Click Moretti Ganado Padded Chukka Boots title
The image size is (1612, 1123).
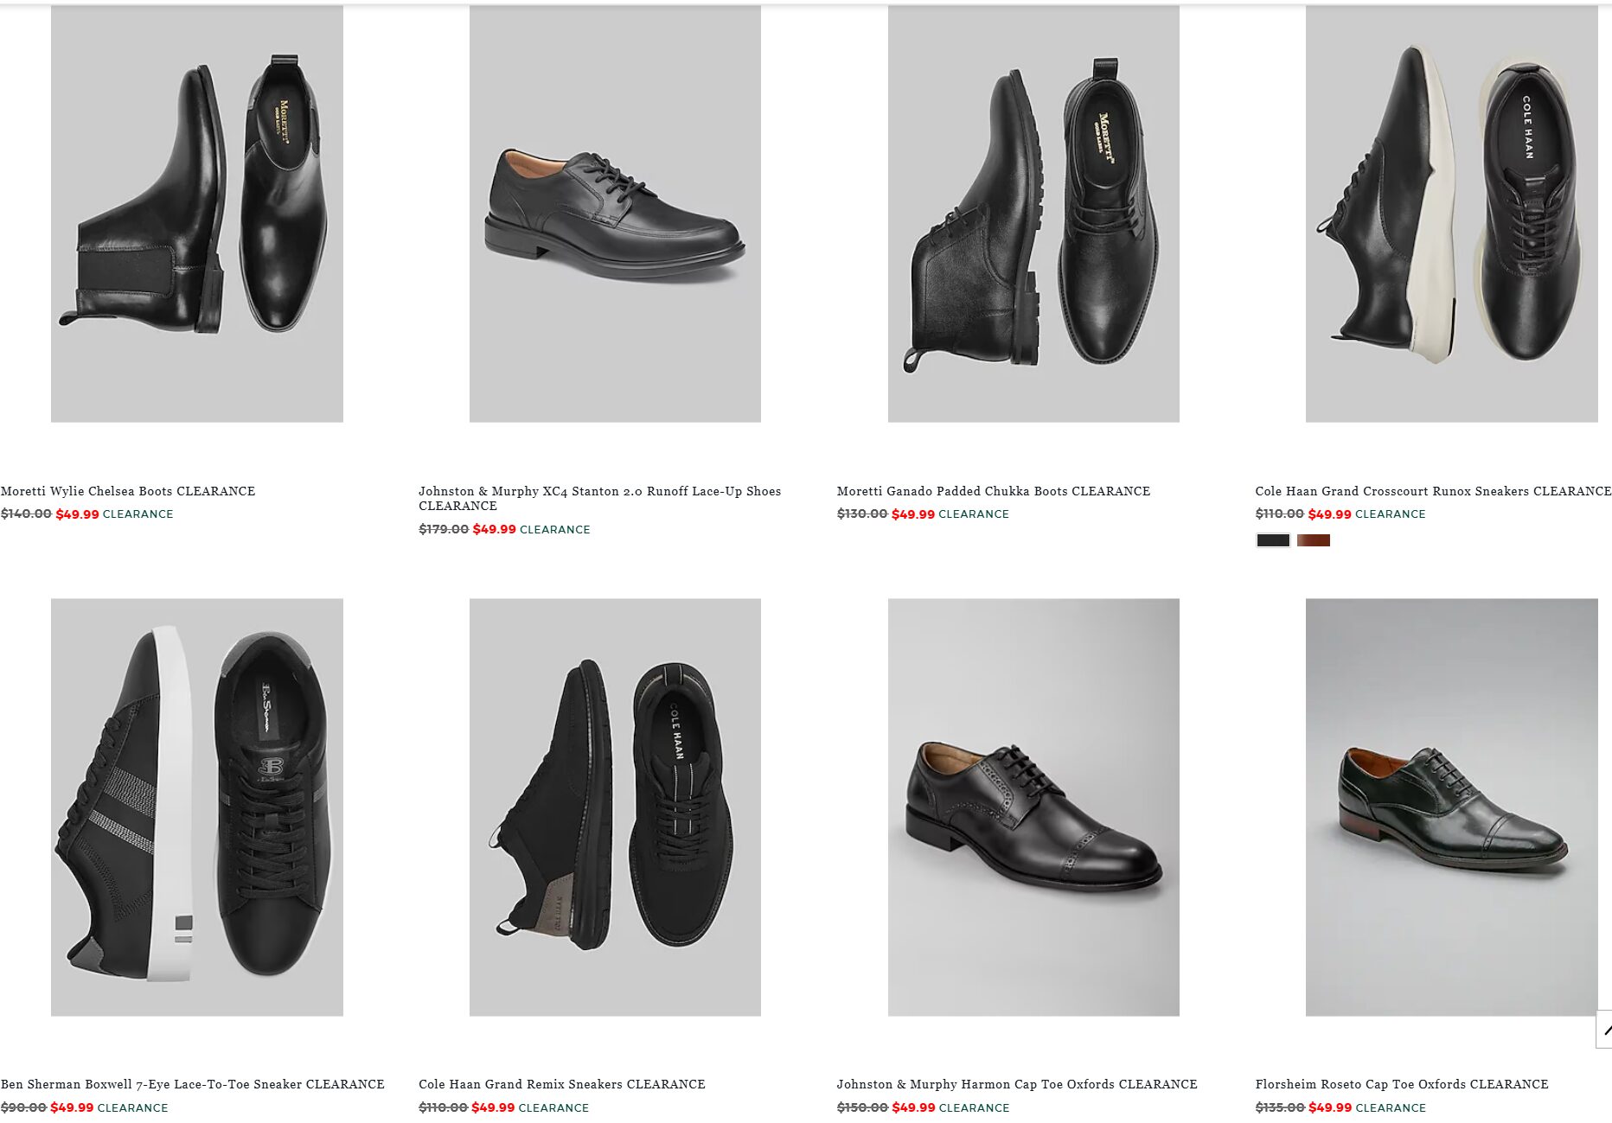click(993, 491)
